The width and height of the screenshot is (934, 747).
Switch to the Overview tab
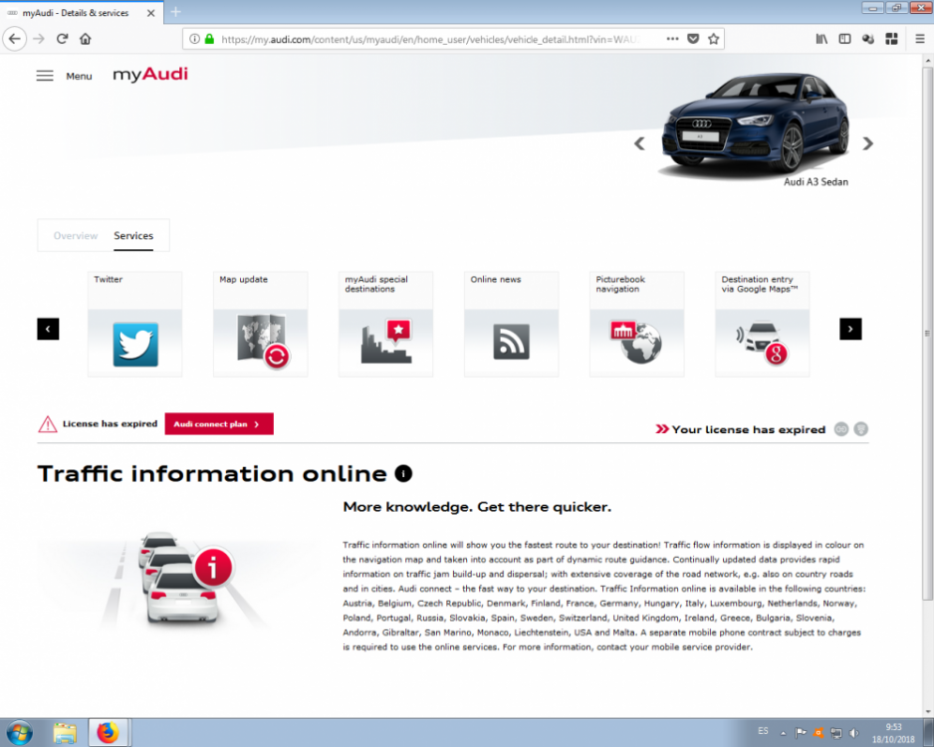(76, 236)
